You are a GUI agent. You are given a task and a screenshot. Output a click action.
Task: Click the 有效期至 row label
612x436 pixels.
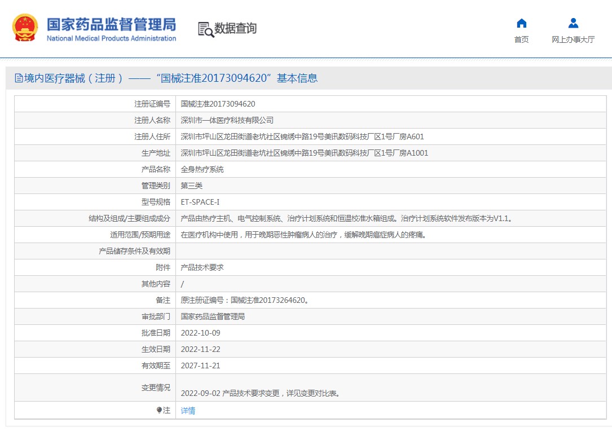click(156, 365)
